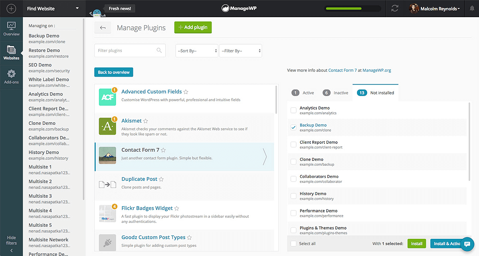Select Multisite 1 in site list
The image size is (479, 256).
pos(49,170)
